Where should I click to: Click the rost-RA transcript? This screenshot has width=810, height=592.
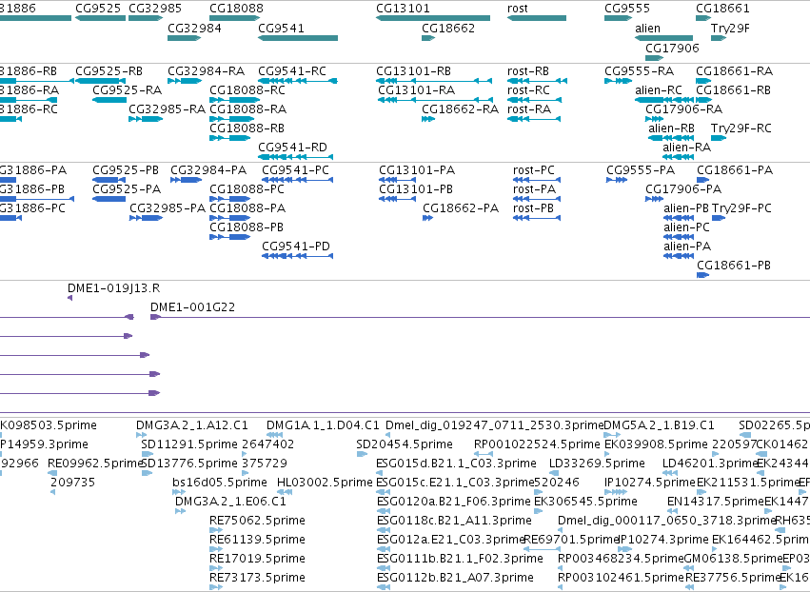tap(534, 119)
